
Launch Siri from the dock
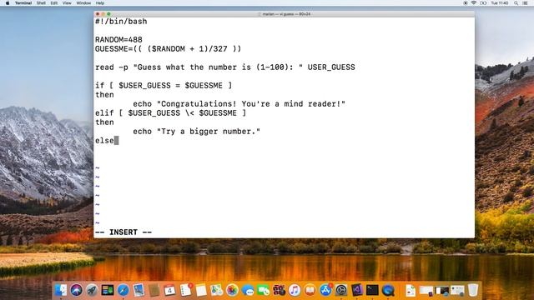(76, 290)
